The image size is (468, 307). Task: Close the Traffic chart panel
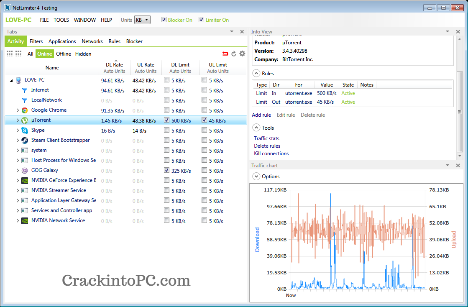[x=458, y=165]
